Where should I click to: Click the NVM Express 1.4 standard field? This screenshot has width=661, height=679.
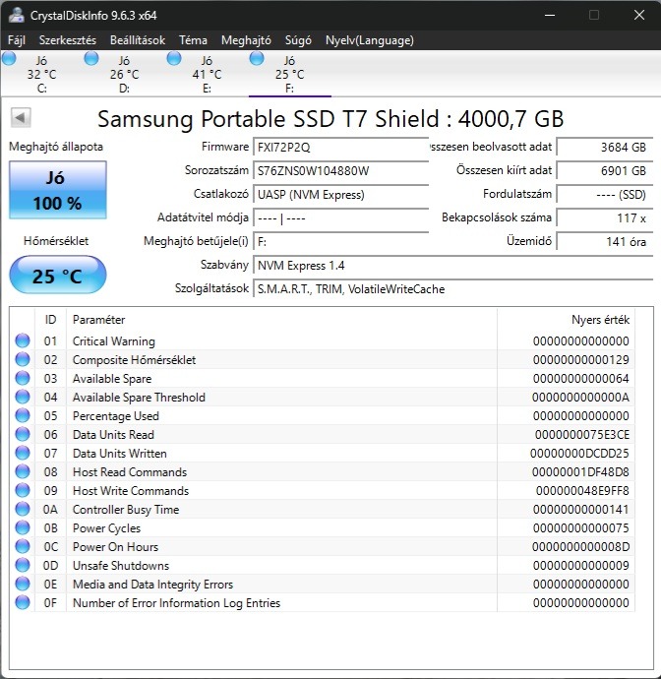coord(452,266)
